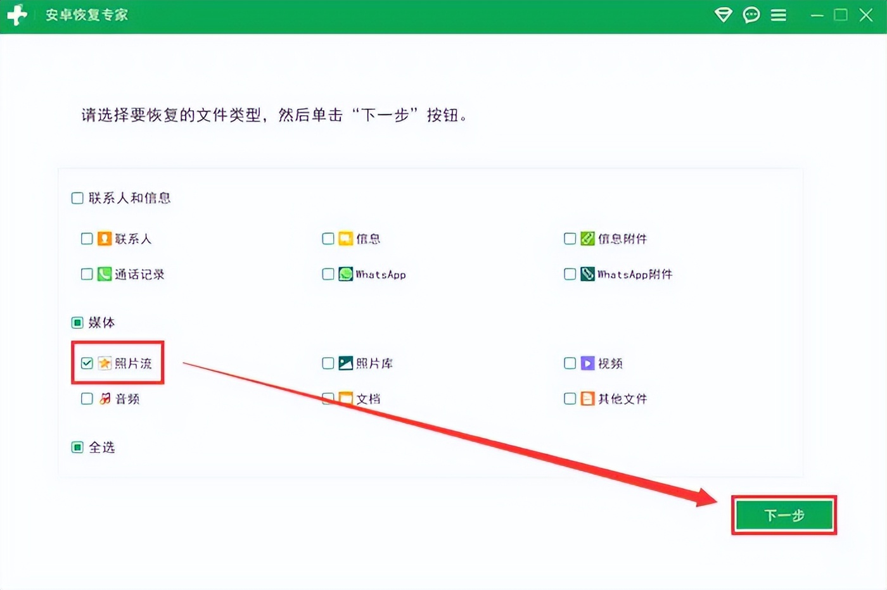Click the green 通话记录 phone icon

click(x=105, y=274)
